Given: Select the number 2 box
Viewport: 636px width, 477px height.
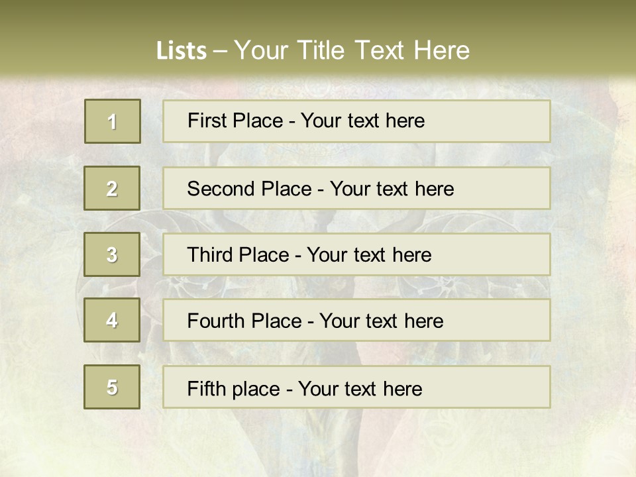Looking at the screenshot, I should [112, 188].
